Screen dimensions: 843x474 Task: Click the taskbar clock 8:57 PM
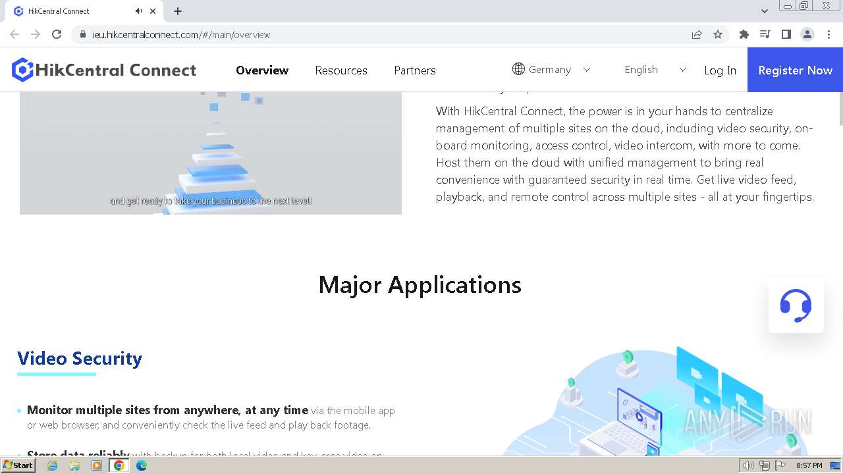pyautogui.click(x=809, y=465)
